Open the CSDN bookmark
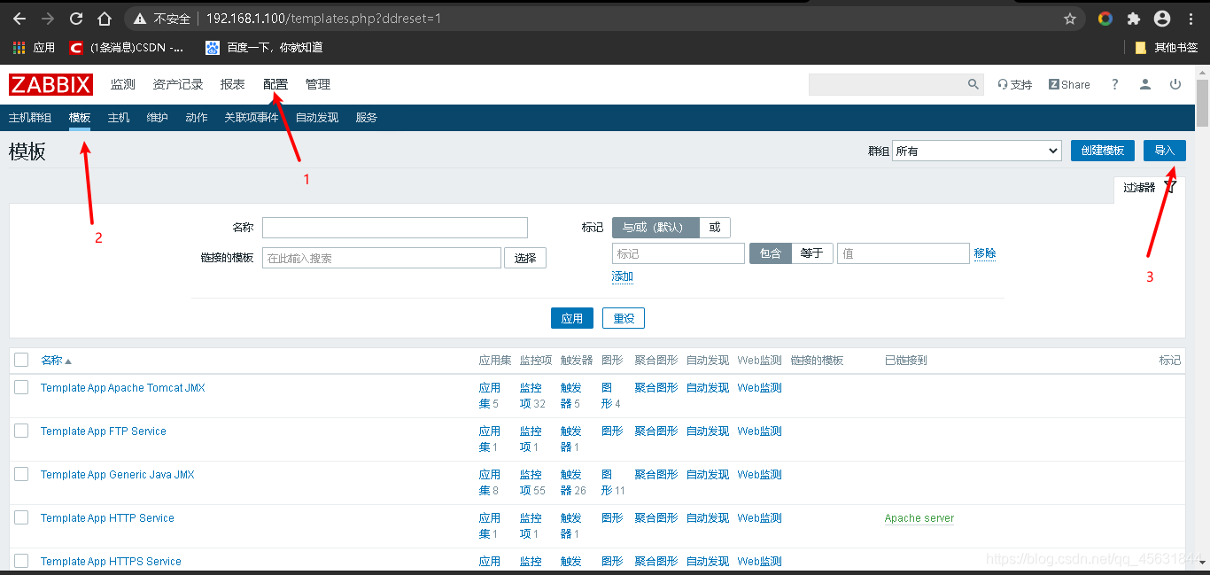The width and height of the screenshot is (1210, 575). coord(128,47)
